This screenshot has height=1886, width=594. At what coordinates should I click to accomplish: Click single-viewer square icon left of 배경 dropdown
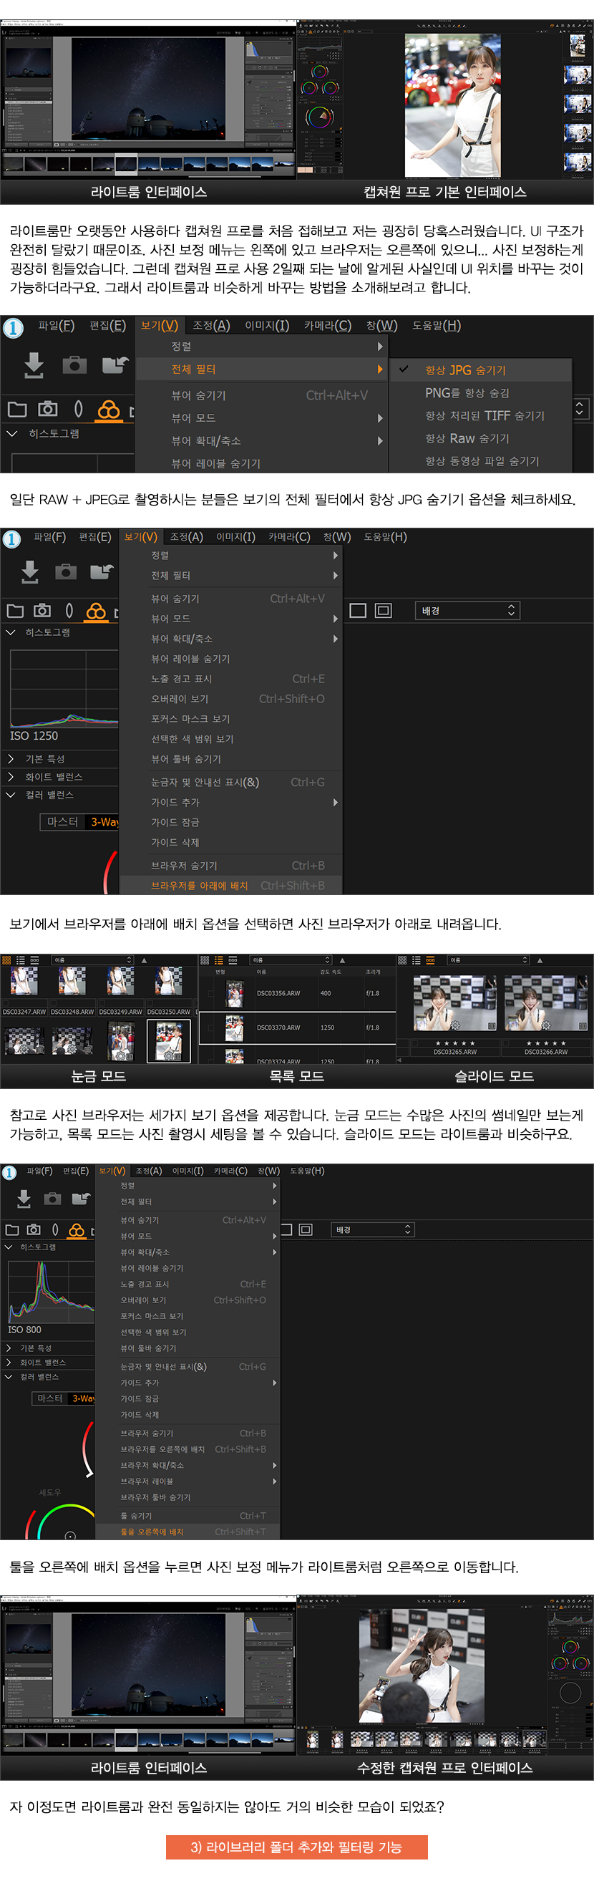[x=358, y=610]
